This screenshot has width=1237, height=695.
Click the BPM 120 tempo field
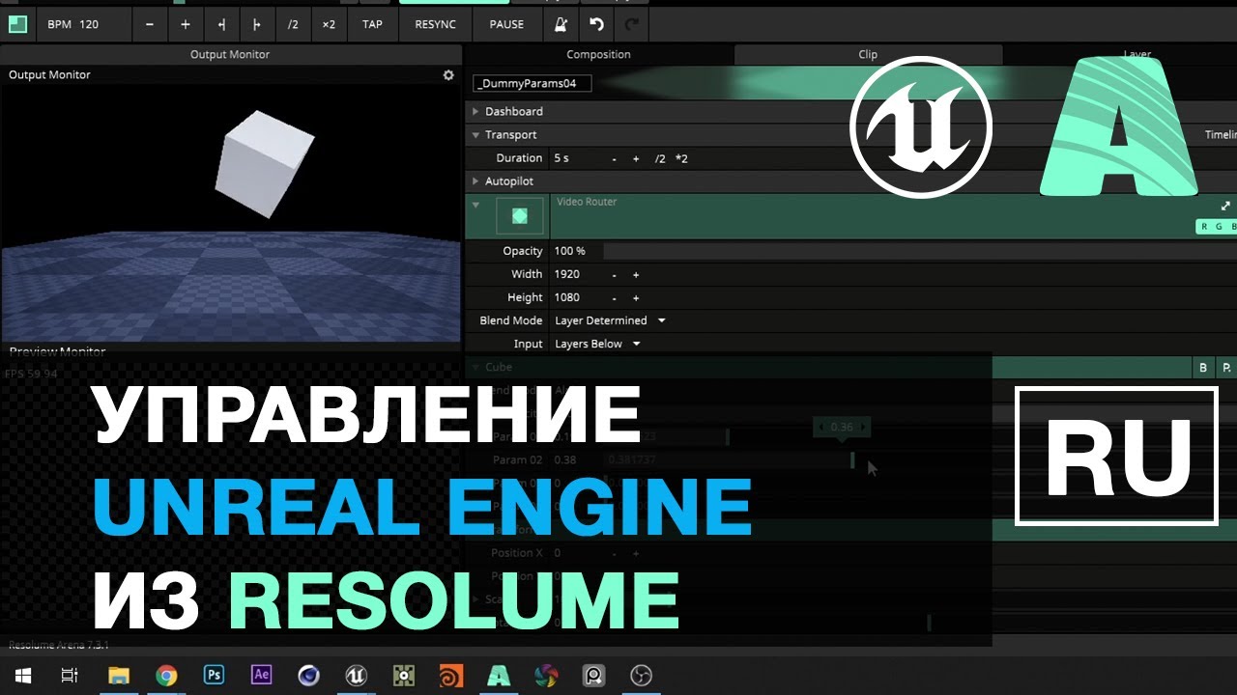[x=84, y=24]
